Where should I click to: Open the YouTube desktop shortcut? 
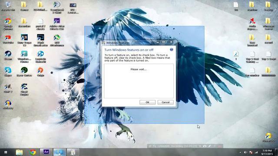[8, 39]
